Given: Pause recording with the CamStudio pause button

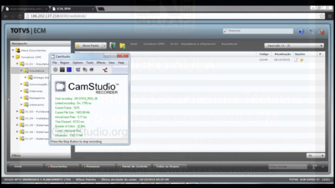Looking at the screenshot, I should (62, 70).
